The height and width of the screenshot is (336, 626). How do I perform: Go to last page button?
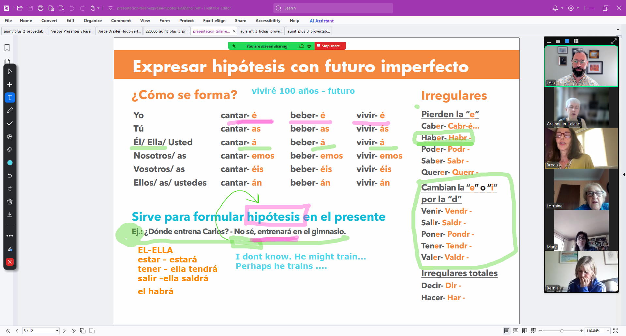coord(74,331)
